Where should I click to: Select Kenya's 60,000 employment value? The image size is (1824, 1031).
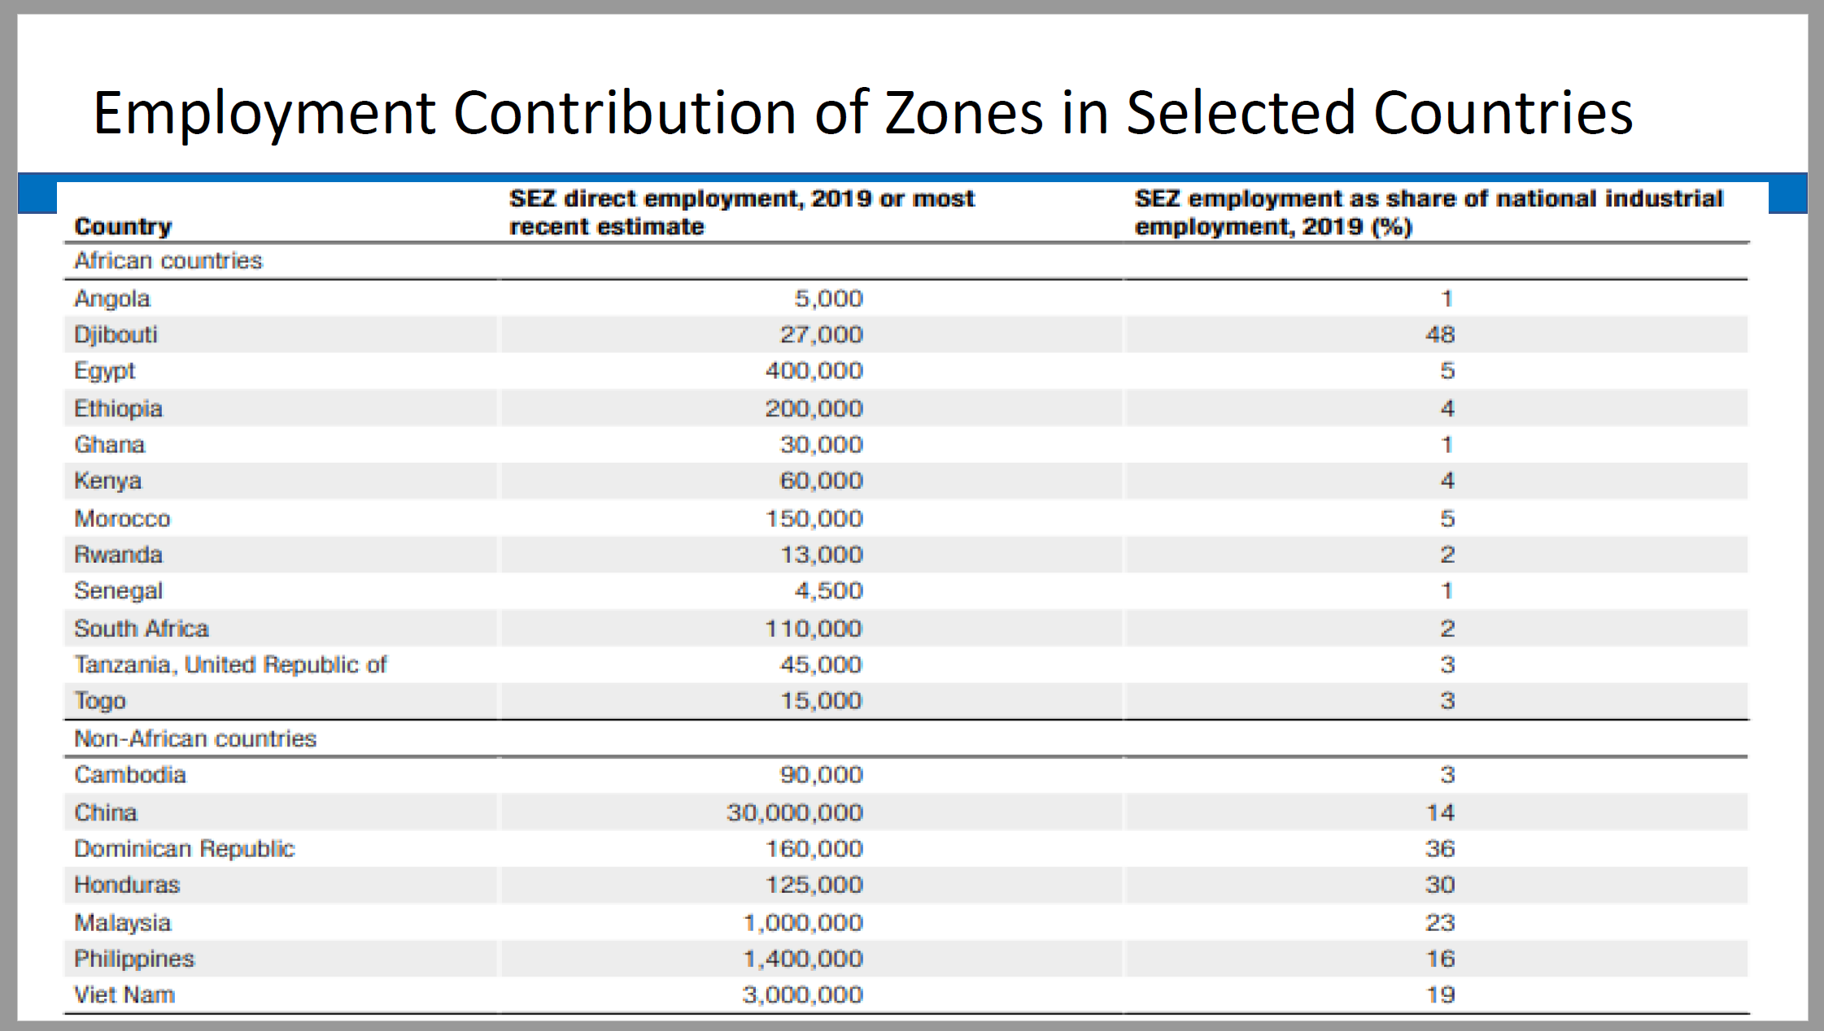pos(821,481)
